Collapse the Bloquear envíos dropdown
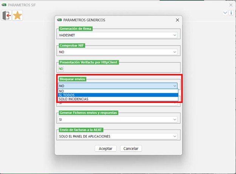Screen dimensions: 236x174 pyautogui.click(x=174, y=86)
